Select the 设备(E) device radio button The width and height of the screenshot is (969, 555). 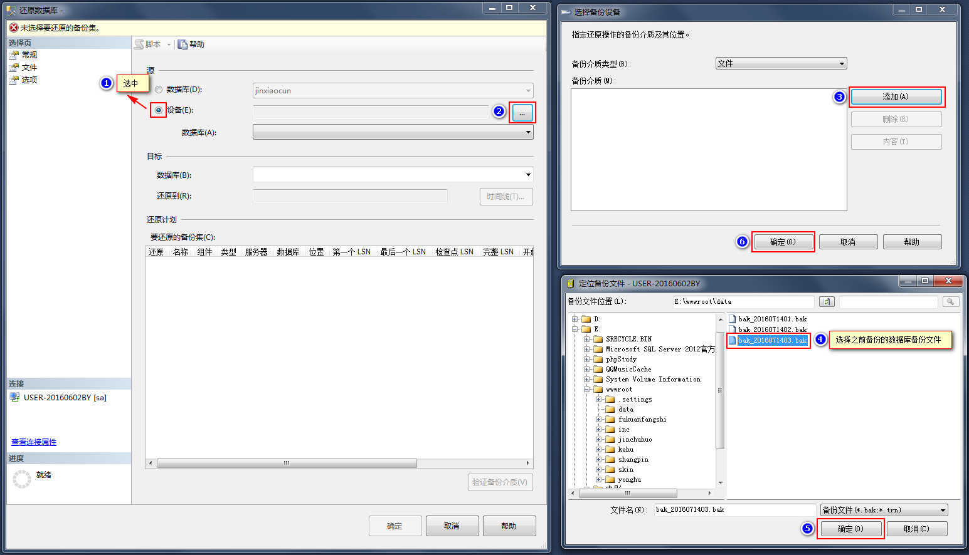click(159, 110)
